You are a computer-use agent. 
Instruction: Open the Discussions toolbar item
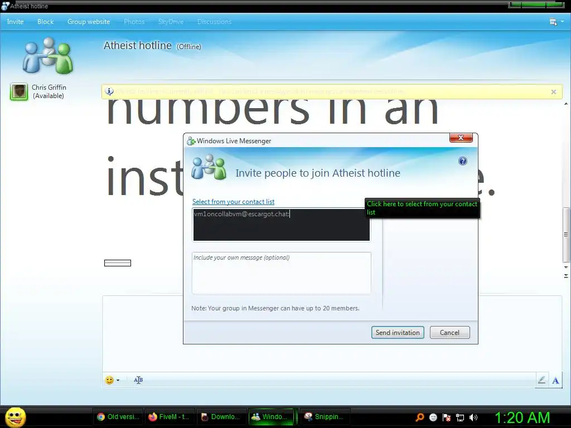pos(214,22)
